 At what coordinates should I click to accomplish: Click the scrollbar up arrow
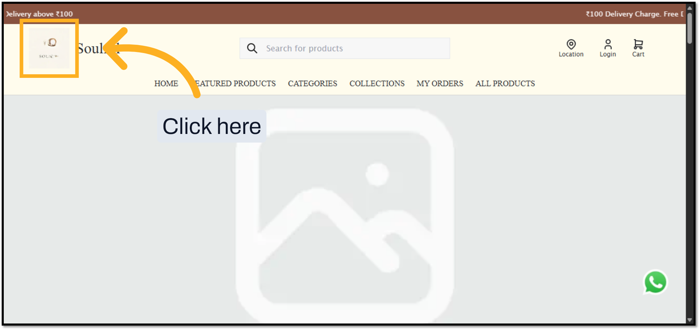(689, 8)
